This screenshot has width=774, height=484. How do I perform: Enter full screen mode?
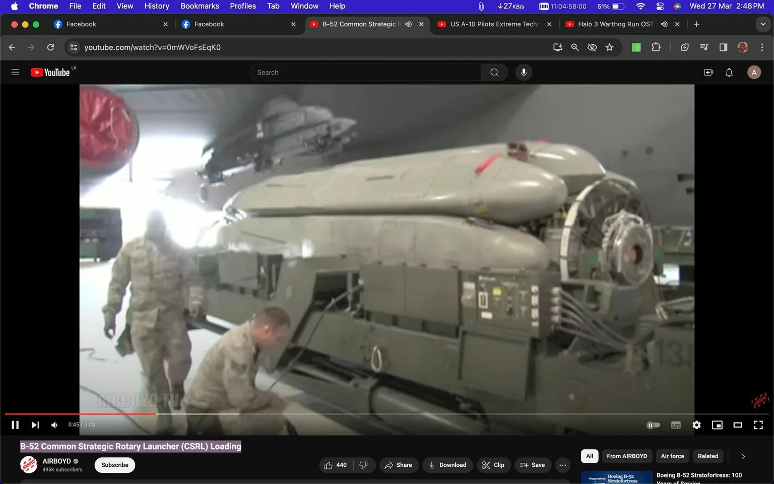758,425
